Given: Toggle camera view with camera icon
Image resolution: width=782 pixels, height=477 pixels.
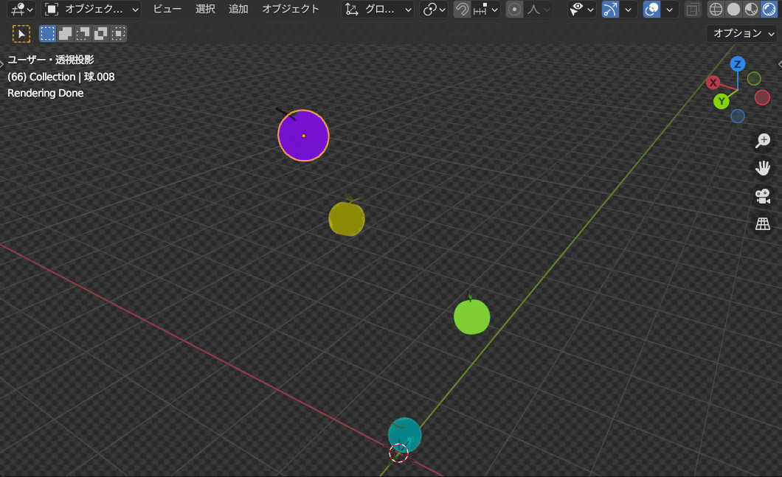Looking at the screenshot, I should tap(763, 196).
